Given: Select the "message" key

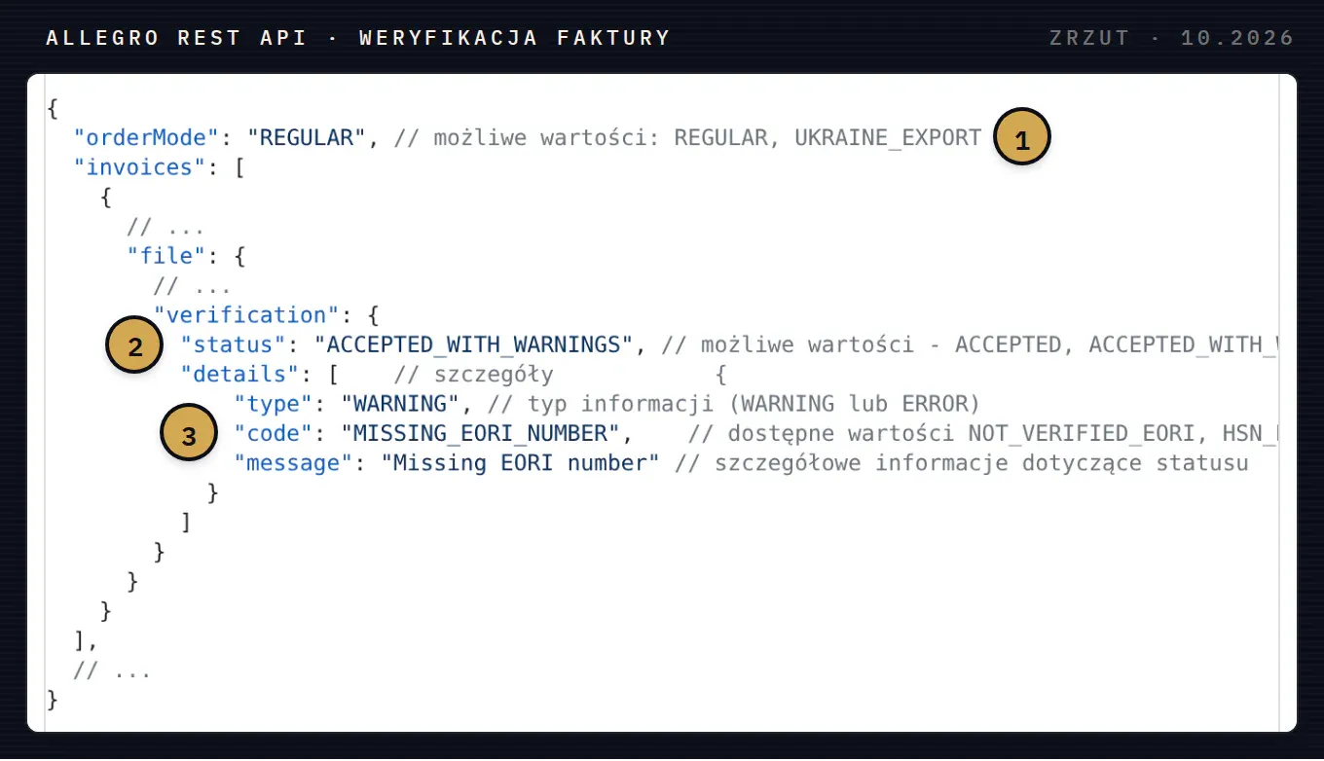Looking at the screenshot, I should click(x=293, y=463).
